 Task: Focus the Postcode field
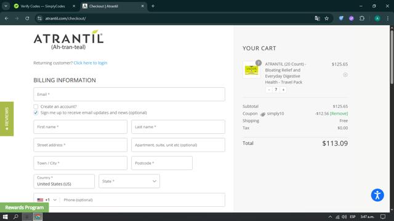(x=162, y=163)
